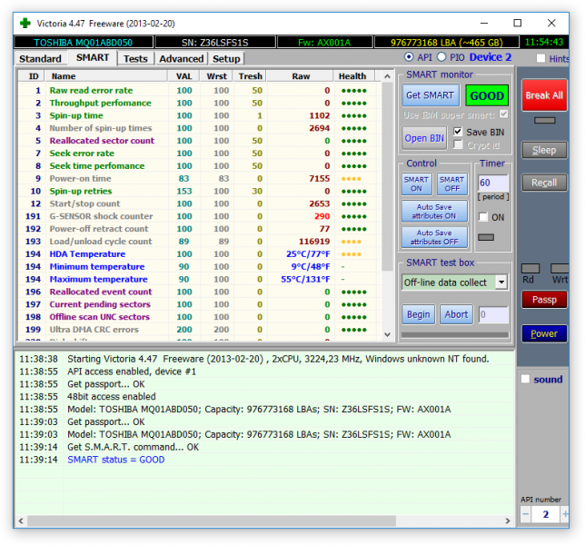Open the Off-line data collect dropdown
Viewport: 585px width, 545px height.
[x=501, y=282]
